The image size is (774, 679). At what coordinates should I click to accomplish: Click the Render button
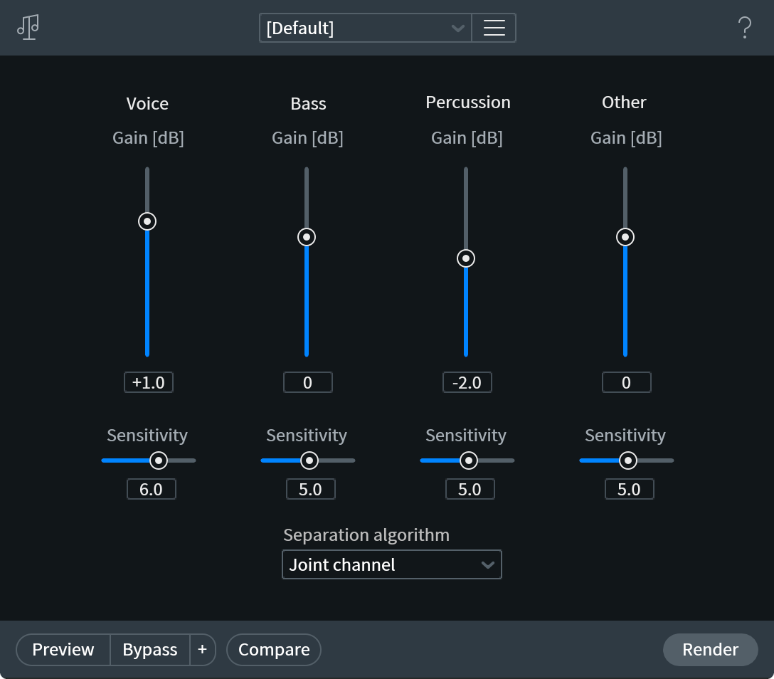710,649
